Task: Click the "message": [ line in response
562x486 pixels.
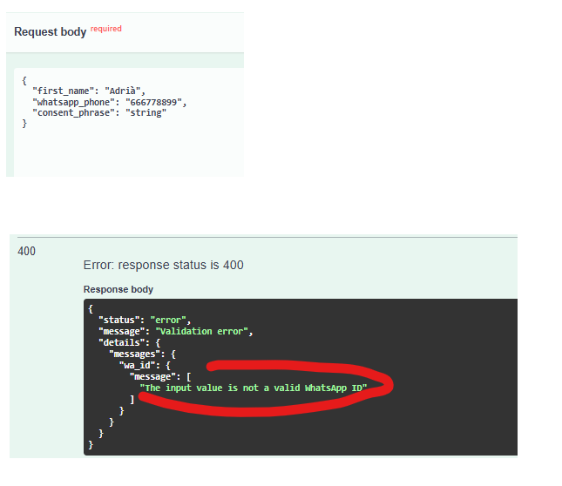Action: pyautogui.click(x=160, y=377)
